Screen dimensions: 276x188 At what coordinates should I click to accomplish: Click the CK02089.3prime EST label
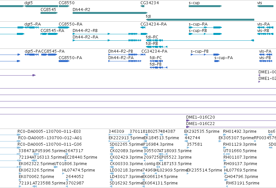tap(126, 151)
